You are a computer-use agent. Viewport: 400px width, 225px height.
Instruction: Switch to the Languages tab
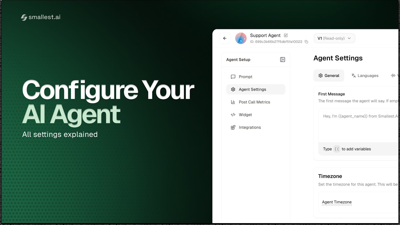[365, 76]
